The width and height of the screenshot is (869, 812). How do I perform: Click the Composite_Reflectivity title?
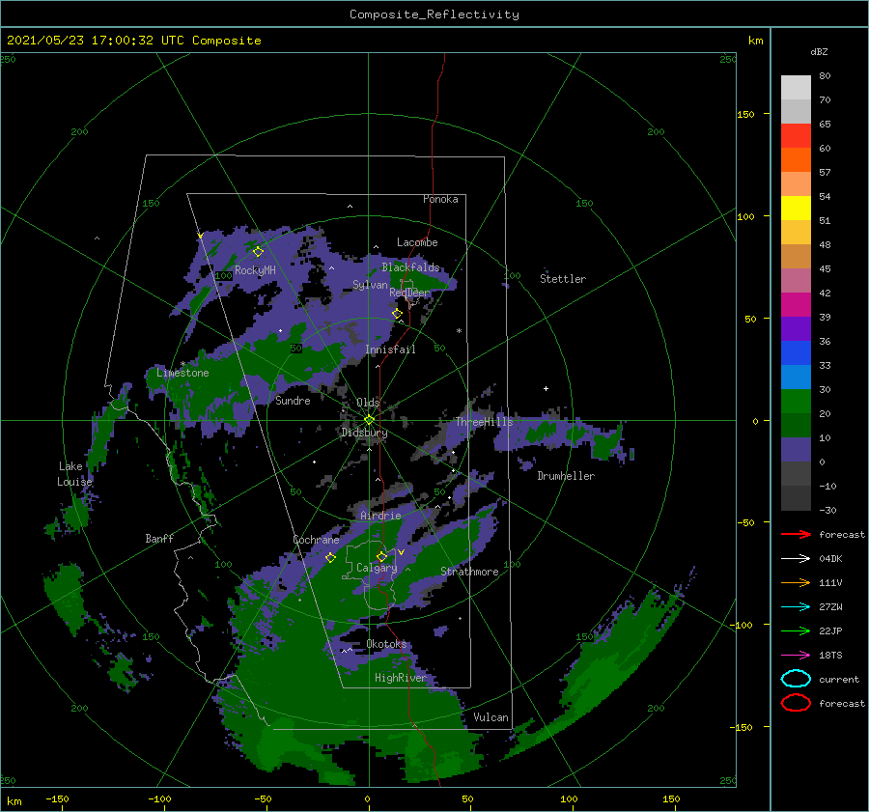pos(434,14)
